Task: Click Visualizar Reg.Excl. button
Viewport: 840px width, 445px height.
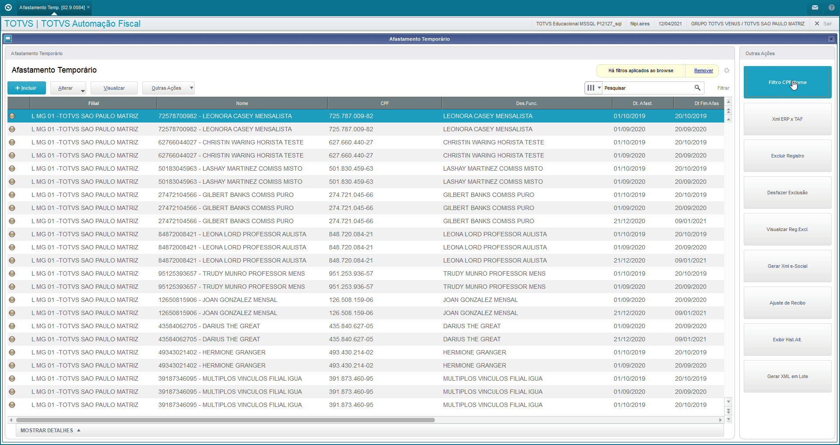Action: 787,229
